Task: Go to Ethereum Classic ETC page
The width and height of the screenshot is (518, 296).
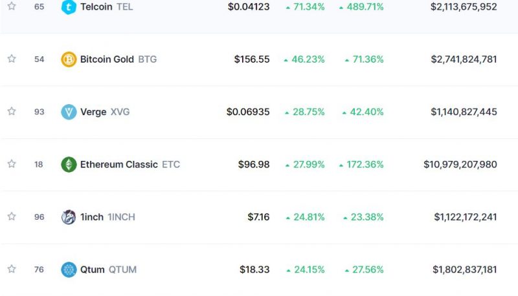Action: pos(130,165)
